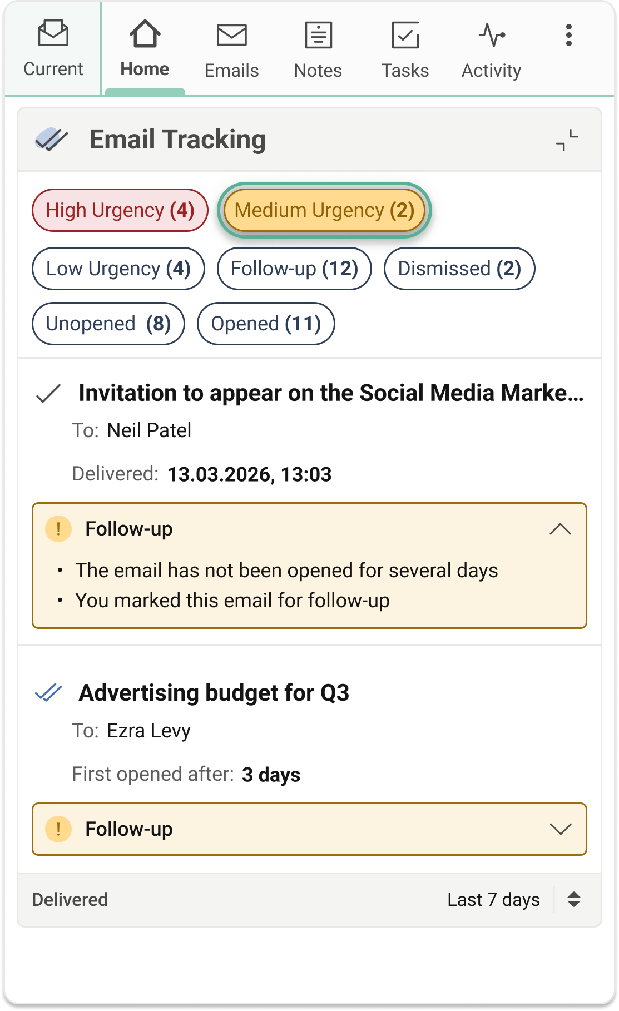Open the Invitation to appear email title

click(331, 393)
